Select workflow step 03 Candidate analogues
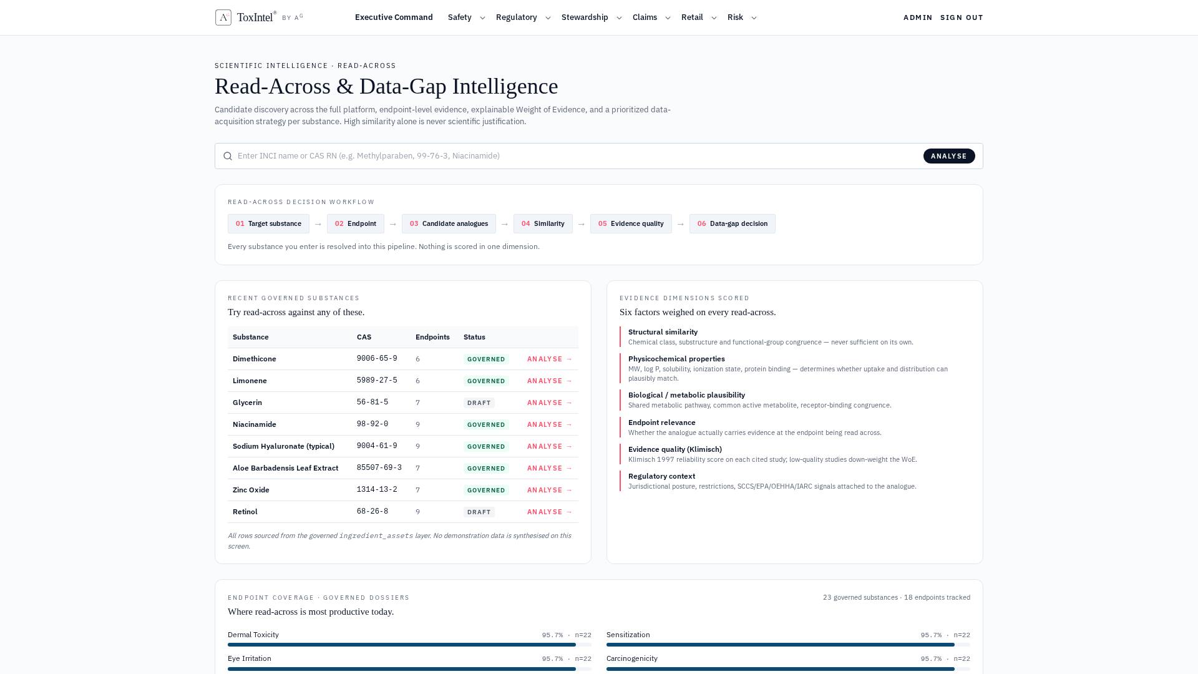Screen dimensions: 1198x674 click(449, 224)
